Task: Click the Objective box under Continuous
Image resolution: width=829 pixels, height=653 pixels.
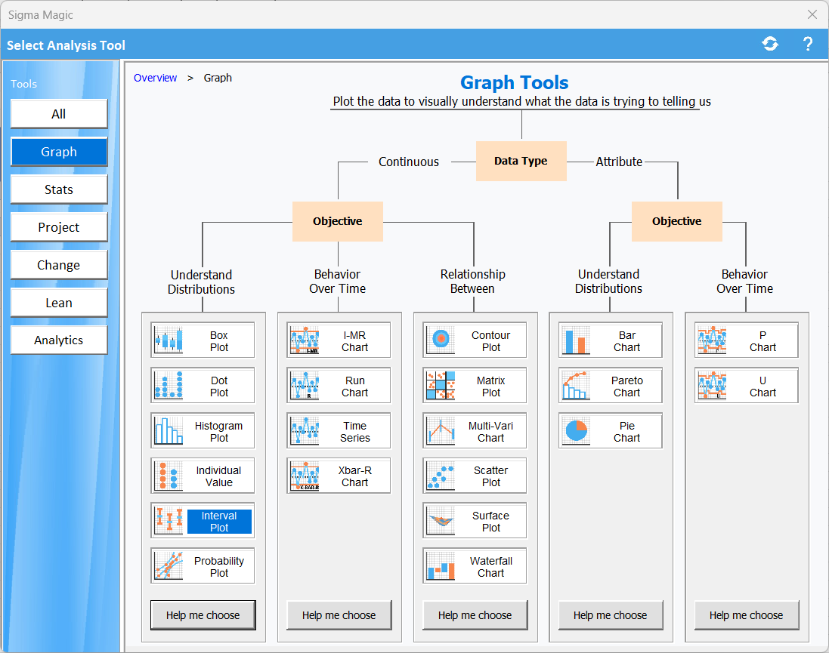Action: coord(338,221)
